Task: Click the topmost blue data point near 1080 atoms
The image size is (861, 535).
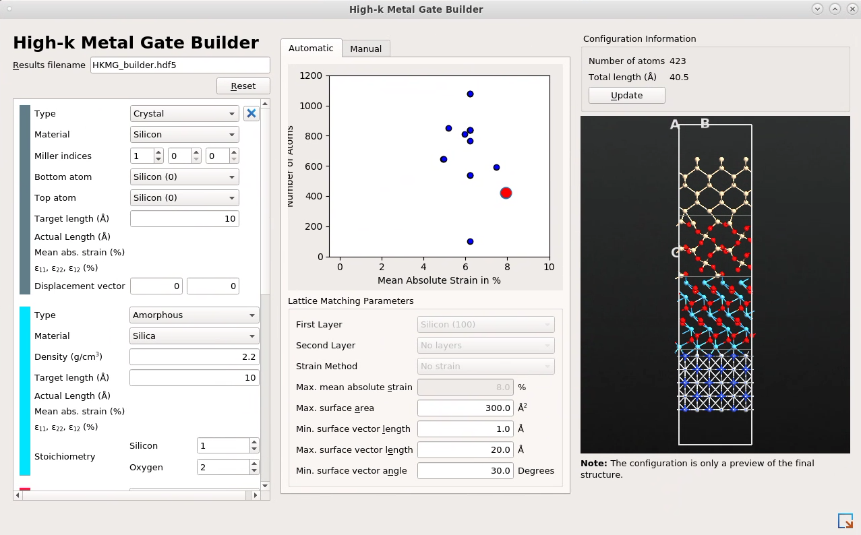Action: point(470,94)
